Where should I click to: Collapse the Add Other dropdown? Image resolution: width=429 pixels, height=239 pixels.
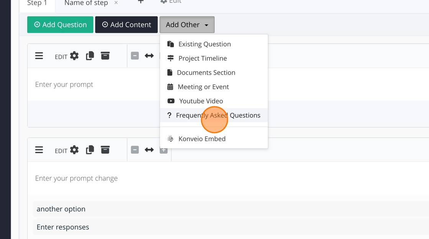click(187, 25)
